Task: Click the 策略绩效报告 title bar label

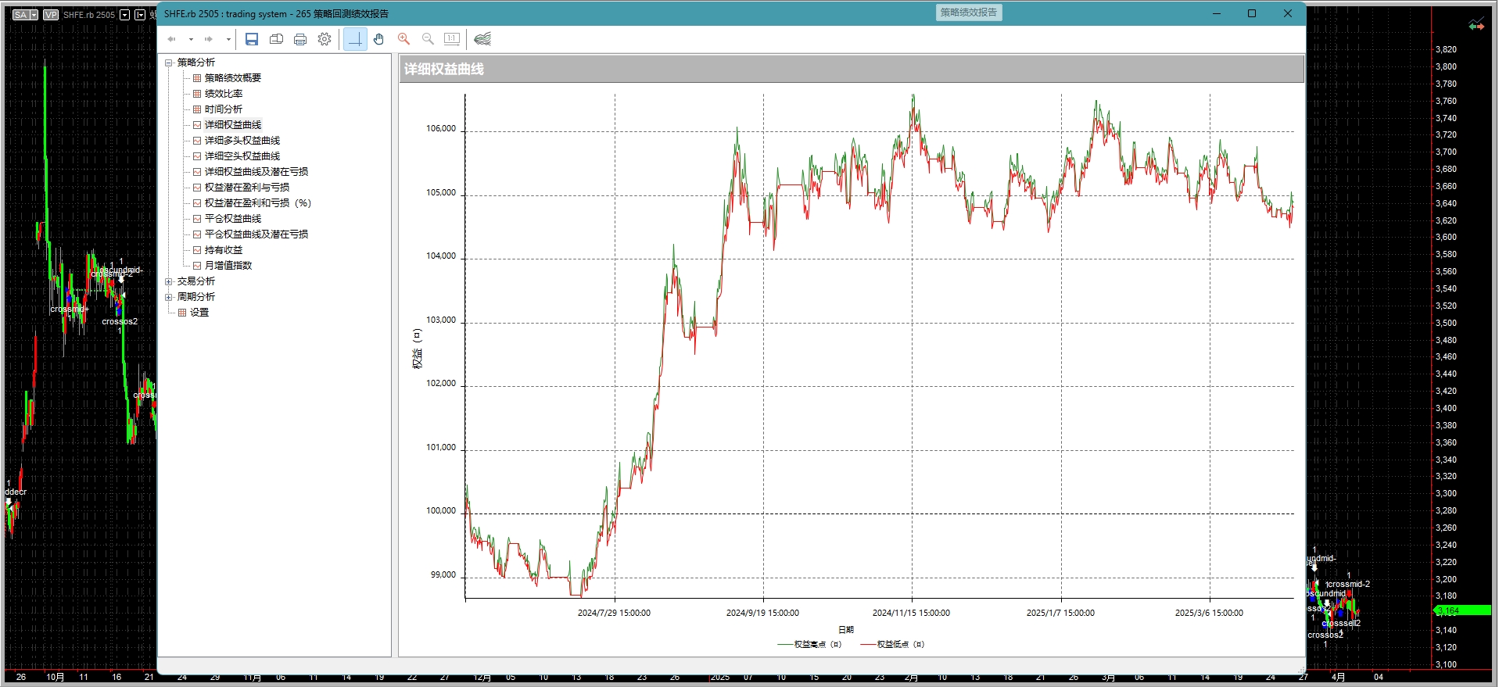Action: 969,13
